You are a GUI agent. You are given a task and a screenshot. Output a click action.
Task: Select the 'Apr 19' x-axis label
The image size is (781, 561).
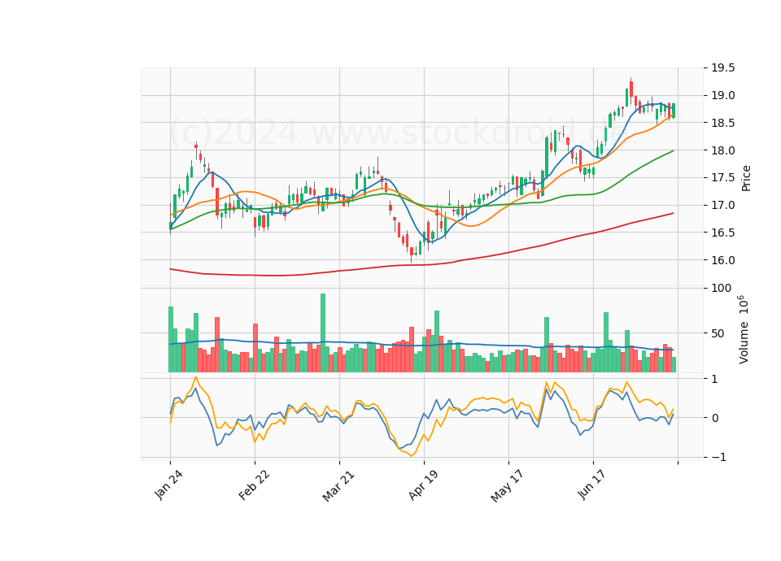pos(423,485)
